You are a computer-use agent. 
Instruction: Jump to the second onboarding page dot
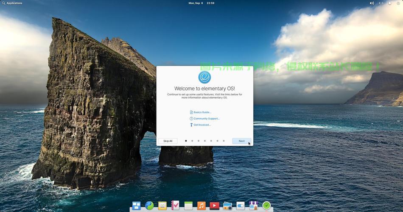192,141
